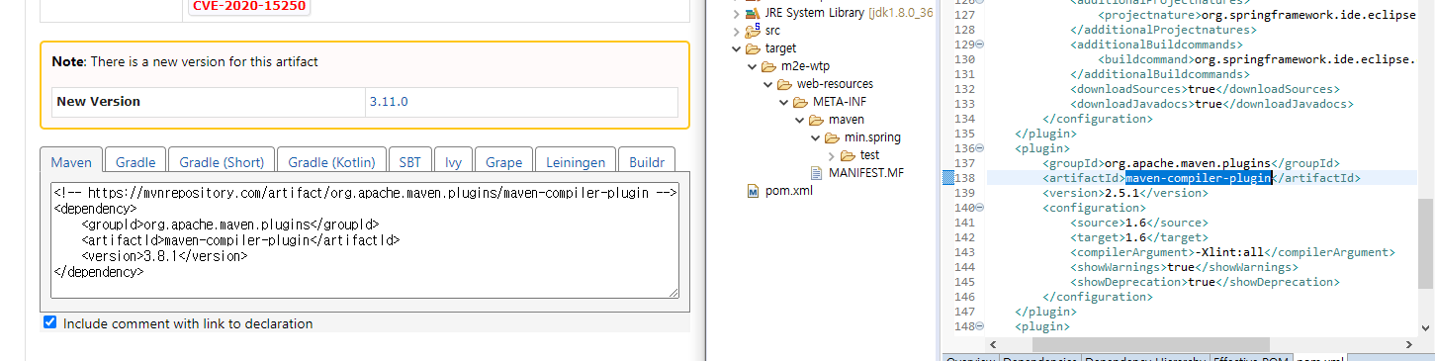1435x361 pixels.
Task: Open the new version 3.11.0 link
Action: click(x=389, y=101)
